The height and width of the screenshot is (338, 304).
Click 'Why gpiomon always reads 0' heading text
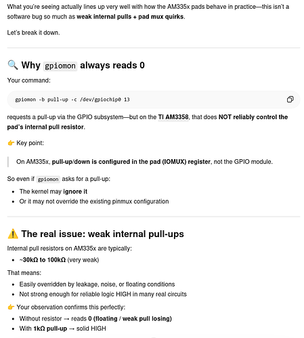pos(83,65)
